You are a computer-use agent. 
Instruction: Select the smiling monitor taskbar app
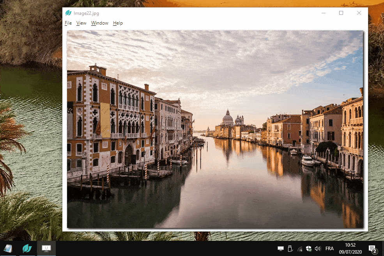(x=46, y=249)
